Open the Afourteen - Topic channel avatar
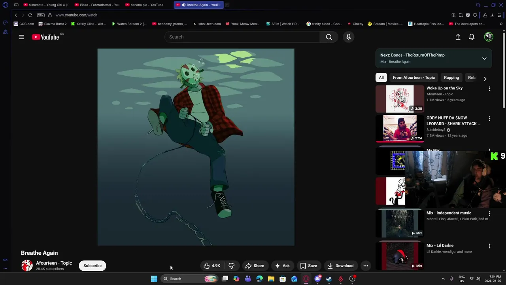Viewport: 506px width, 285px height. [27, 266]
